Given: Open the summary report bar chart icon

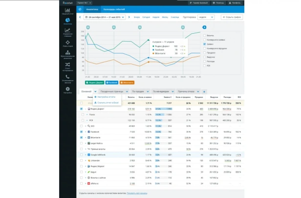Looking at the screenshot, I should tap(67, 10).
